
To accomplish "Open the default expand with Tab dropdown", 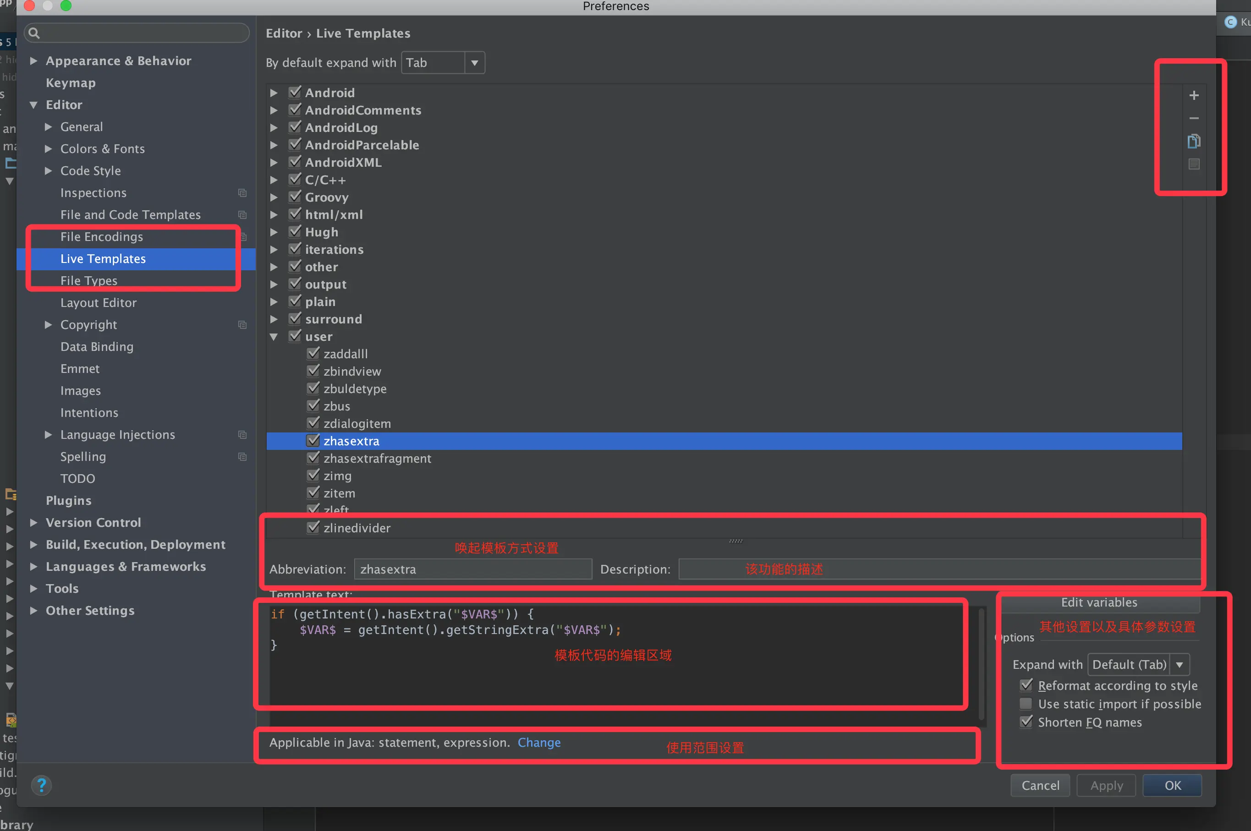I will [x=474, y=63].
